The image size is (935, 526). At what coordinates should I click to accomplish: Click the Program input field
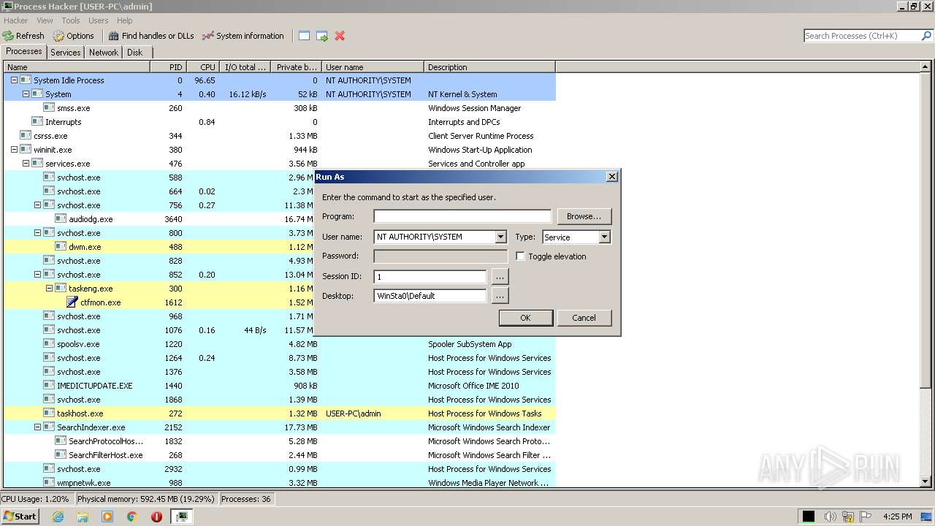(x=462, y=216)
